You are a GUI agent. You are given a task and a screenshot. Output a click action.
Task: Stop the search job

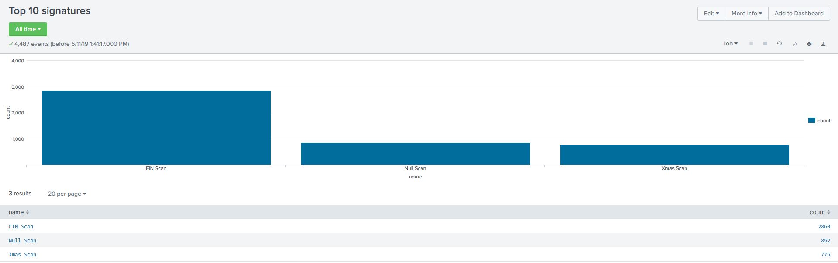[x=765, y=44]
